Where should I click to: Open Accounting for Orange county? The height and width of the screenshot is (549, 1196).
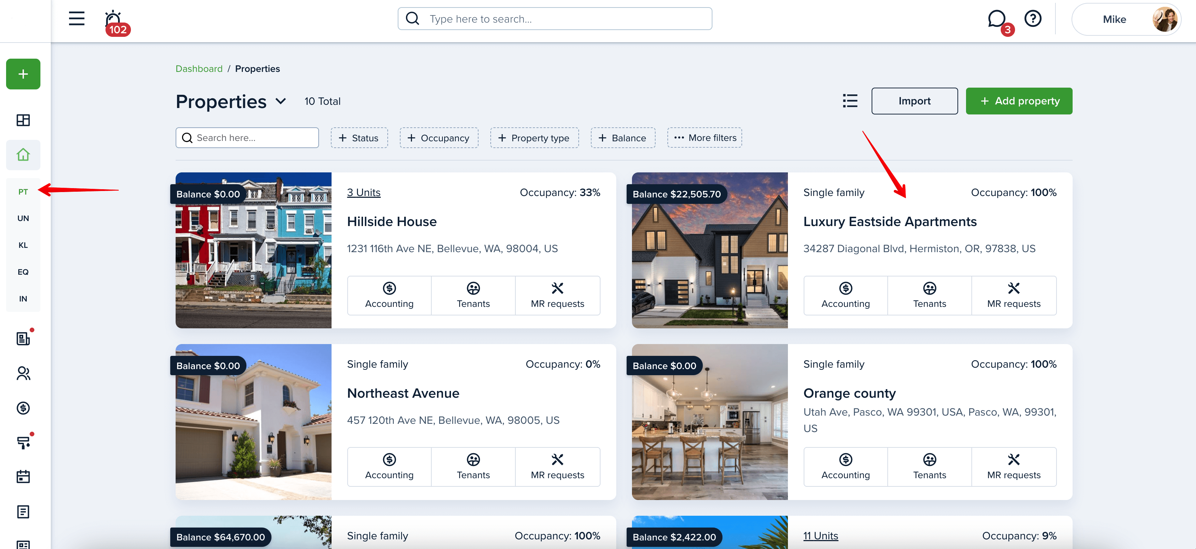tap(845, 467)
